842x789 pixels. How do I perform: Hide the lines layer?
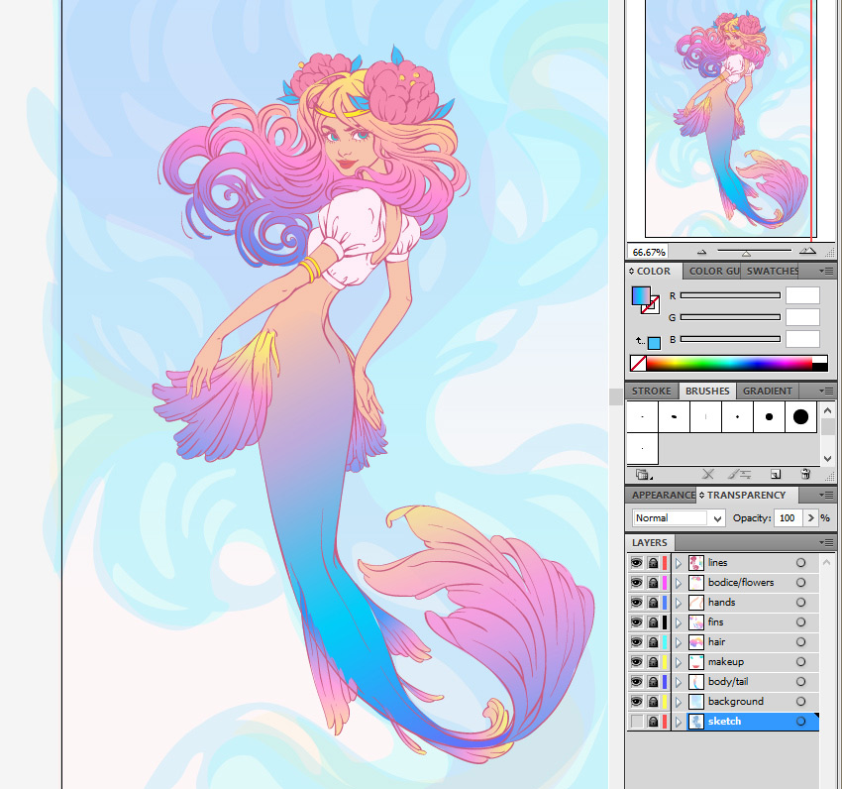point(636,563)
